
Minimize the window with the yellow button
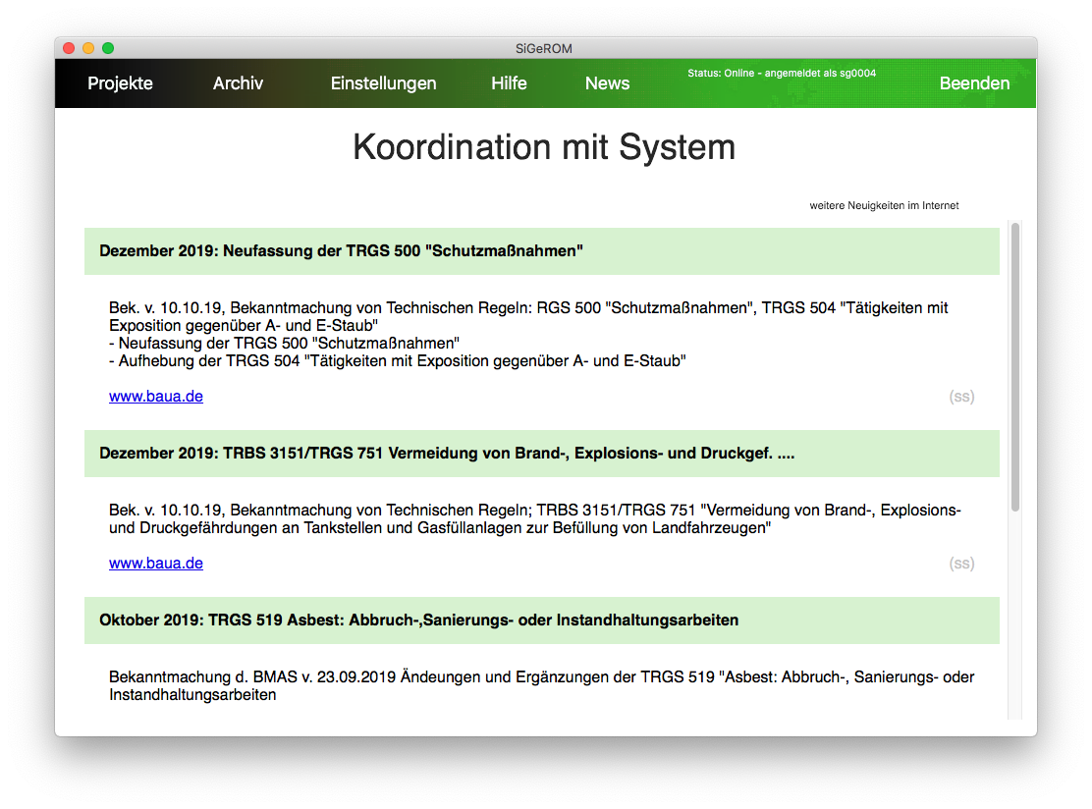[x=88, y=48]
